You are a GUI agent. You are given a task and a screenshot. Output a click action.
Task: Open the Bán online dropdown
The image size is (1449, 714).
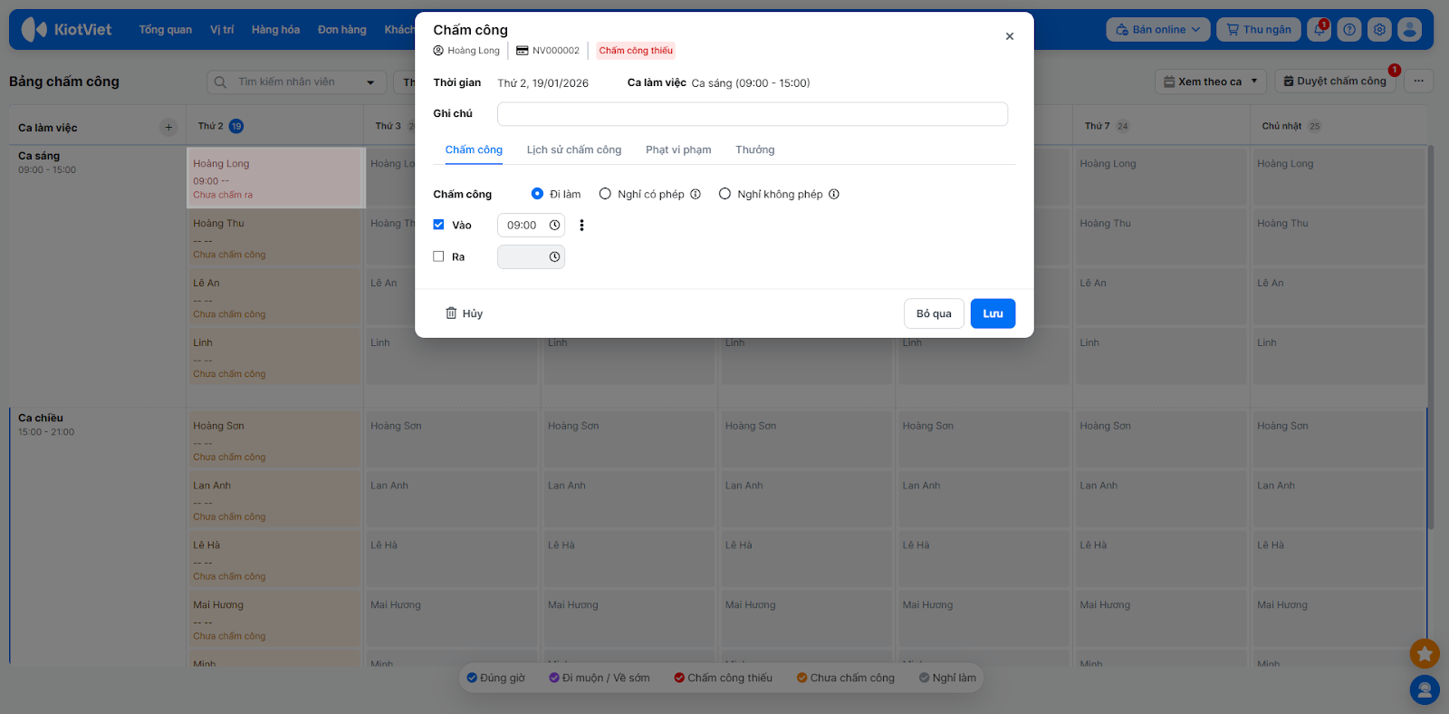pos(1158,30)
